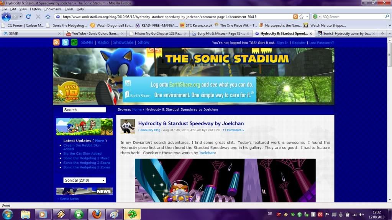Click the ICQ search magnifier icon

pos(387,16)
